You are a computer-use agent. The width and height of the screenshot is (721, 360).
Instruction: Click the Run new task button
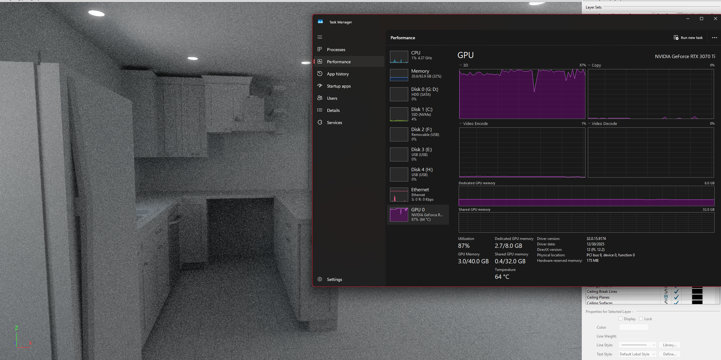click(688, 38)
